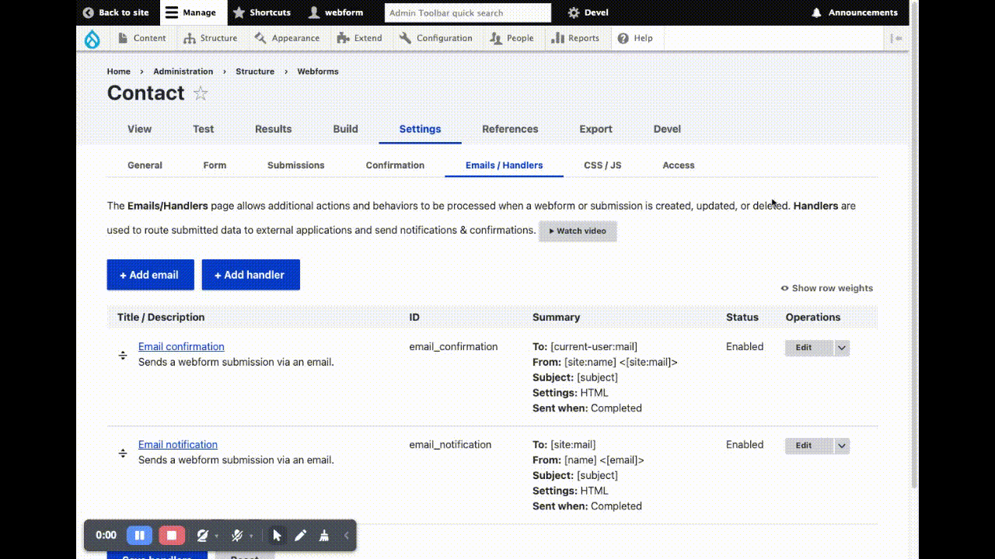Image resolution: width=995 pixels, height=559 pixels.
Task: Toggle the disabled webcam in recorder
Action: 203,535
